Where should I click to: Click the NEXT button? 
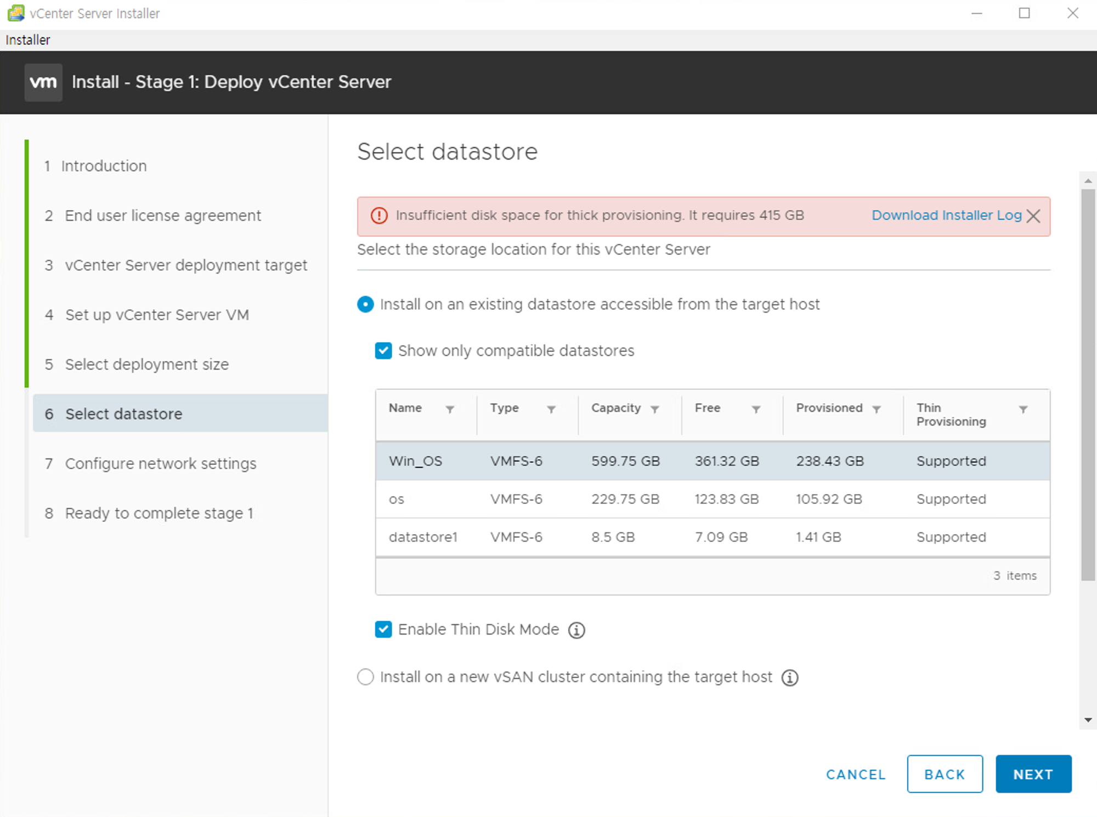[1033, 774]
